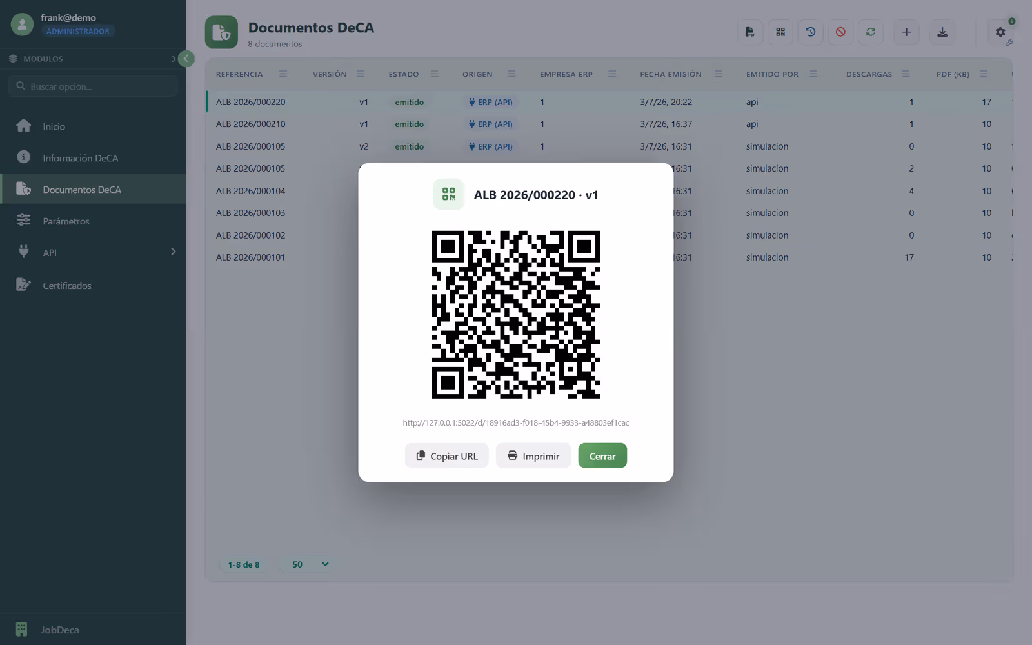Click the Información DeCA info icon

[24, 157]
